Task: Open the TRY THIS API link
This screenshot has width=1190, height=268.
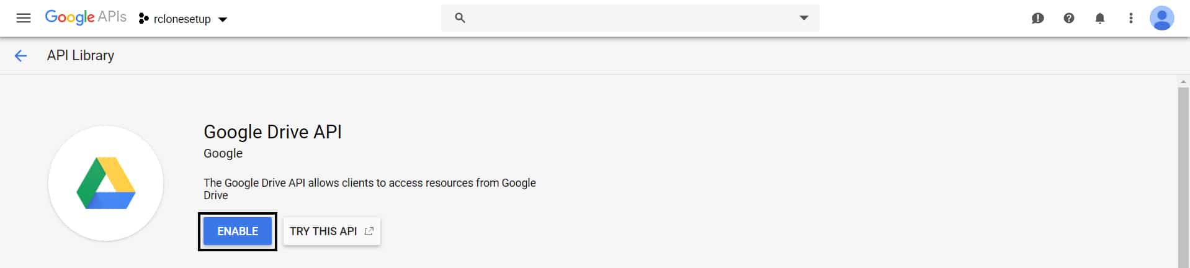Action: coord(331,231)
